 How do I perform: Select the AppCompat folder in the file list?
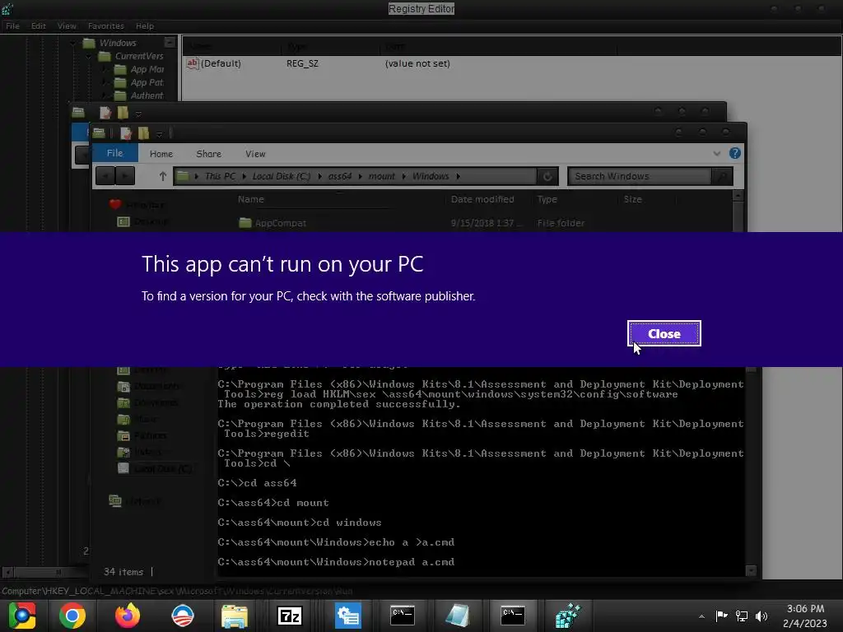tap(272, 222)
